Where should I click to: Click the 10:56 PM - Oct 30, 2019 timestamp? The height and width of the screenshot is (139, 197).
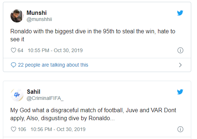click(58, 129)
